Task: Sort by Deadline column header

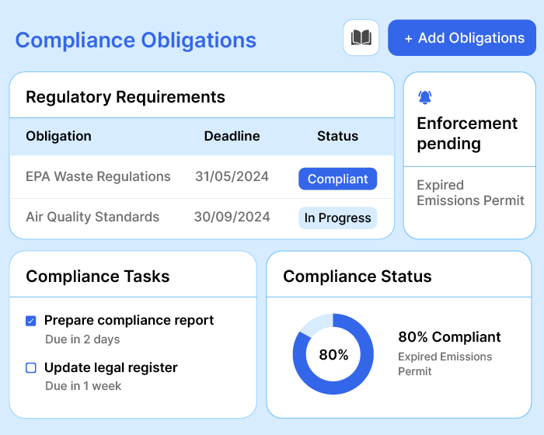Action: [x=232, y=136]
